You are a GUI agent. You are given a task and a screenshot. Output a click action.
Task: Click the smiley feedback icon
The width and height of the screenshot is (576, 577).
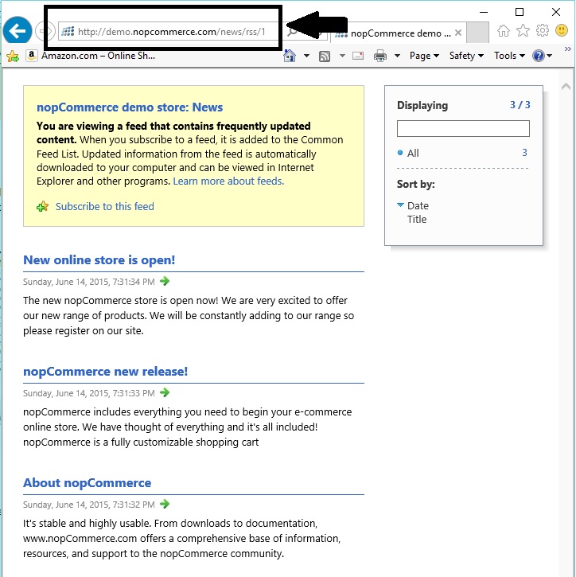point(562,30)
